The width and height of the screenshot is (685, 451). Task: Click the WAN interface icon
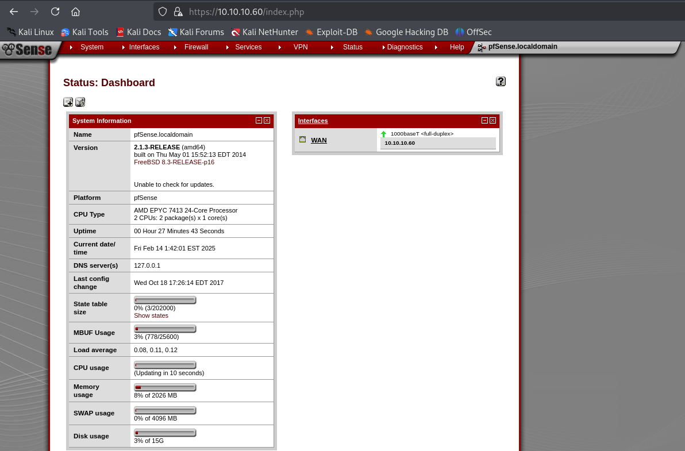[x=303, y=140]
